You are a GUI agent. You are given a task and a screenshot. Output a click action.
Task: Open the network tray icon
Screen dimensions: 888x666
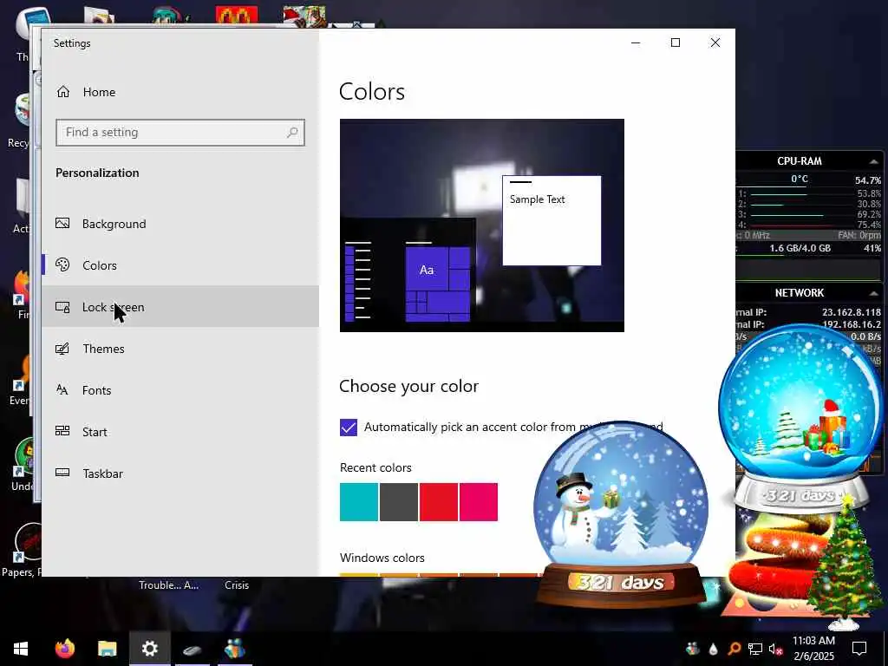click(x=755, y=649)
